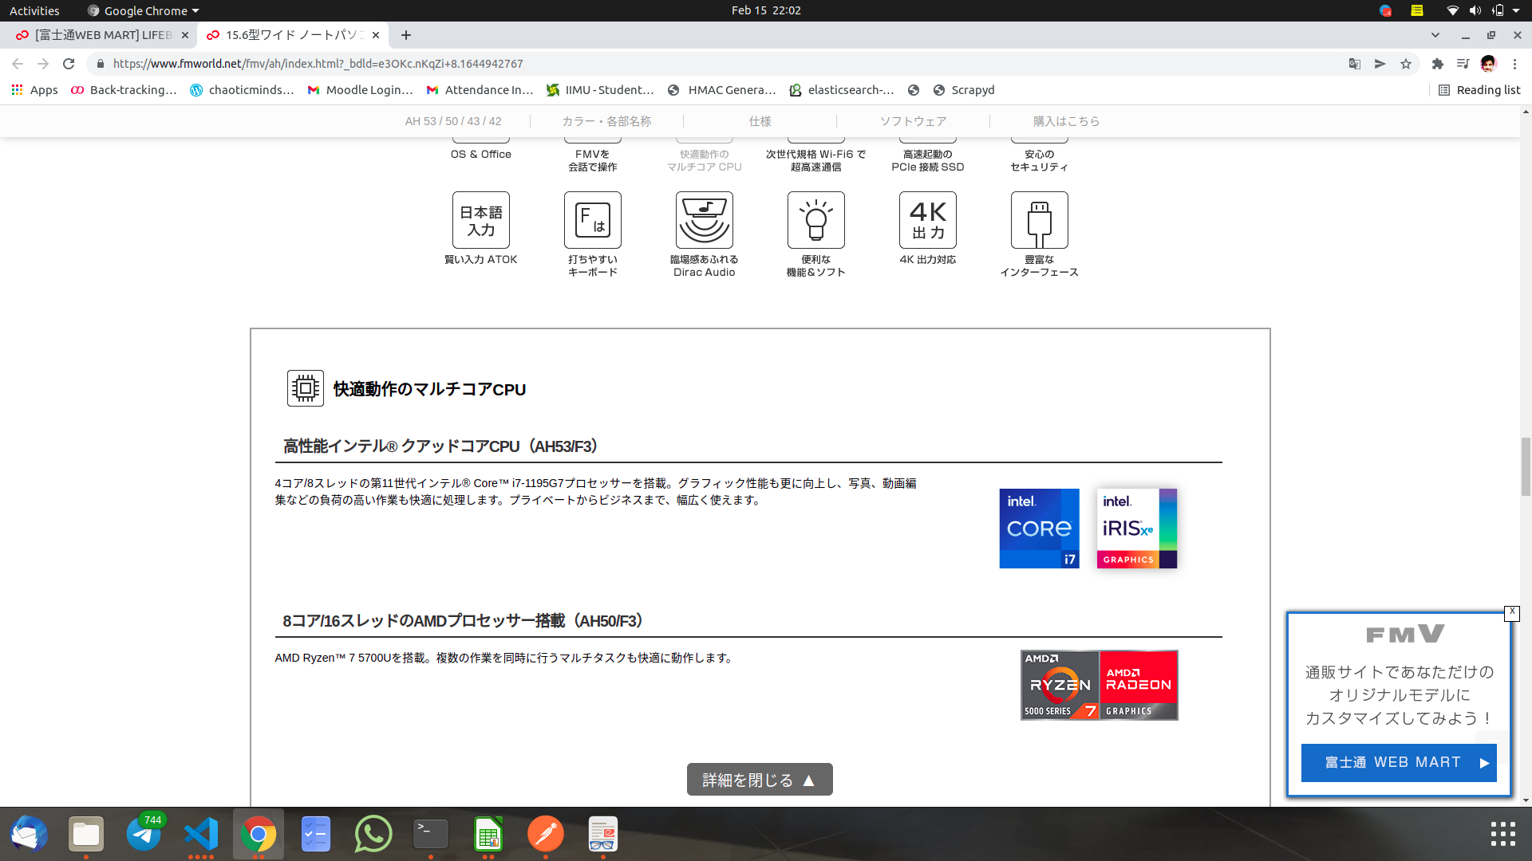Open the Dirac Audio feature icon
Screen dimensions: 1532x861
click(x=705, y=220)
